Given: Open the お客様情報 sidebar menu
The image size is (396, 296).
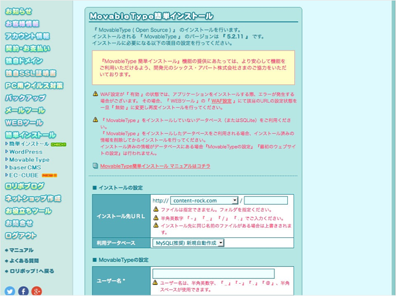Looking at the screenshot, I should pyautogui.click(x=22, y=23).
